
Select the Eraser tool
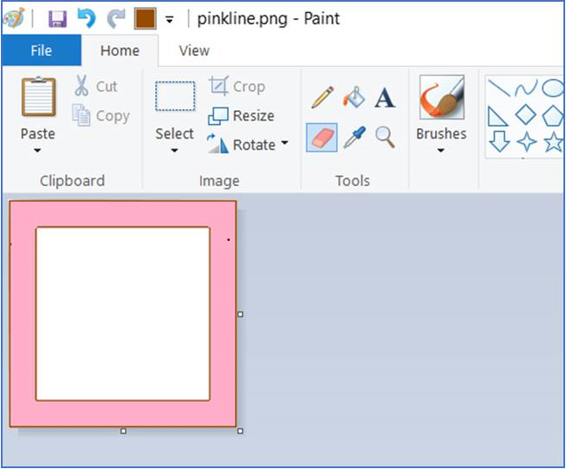click(x=321, y=138)
